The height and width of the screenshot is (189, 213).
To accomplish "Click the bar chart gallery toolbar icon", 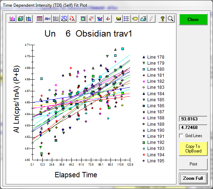I will (12, 19).
